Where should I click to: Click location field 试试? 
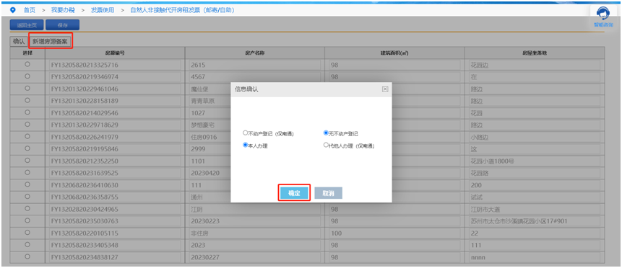click(535, 197)
